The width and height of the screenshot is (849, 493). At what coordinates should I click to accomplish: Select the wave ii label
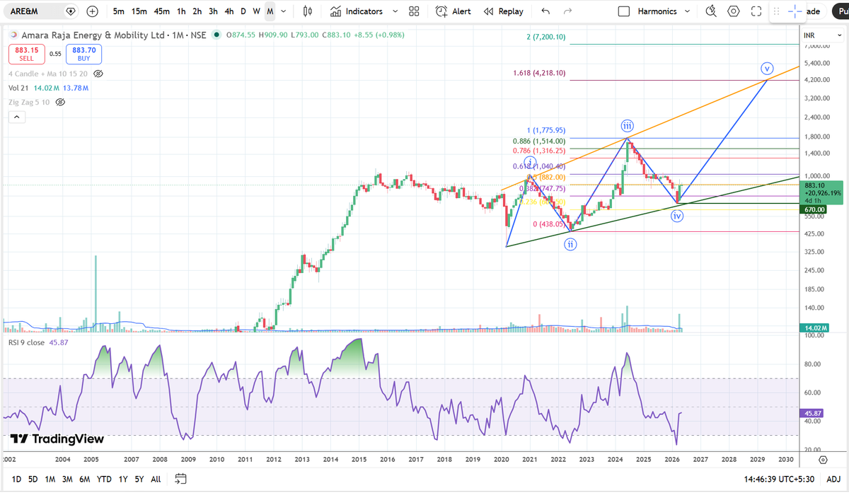click(x=570, y=244)
